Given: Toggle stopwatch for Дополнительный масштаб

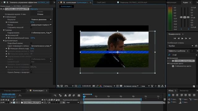Looking at the screenshot, I should pos(9,38).
